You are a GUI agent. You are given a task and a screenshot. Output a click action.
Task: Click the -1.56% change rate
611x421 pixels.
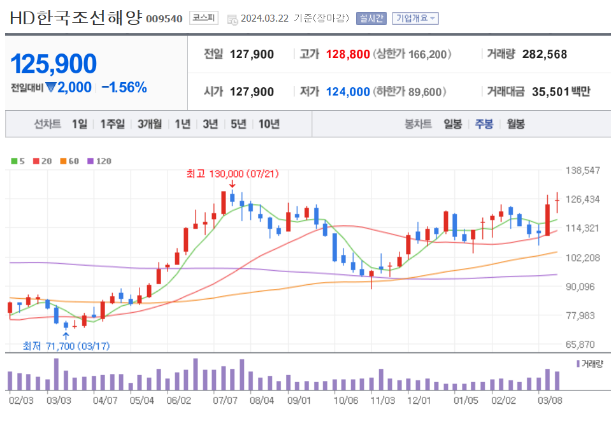(x=124, y=88)
